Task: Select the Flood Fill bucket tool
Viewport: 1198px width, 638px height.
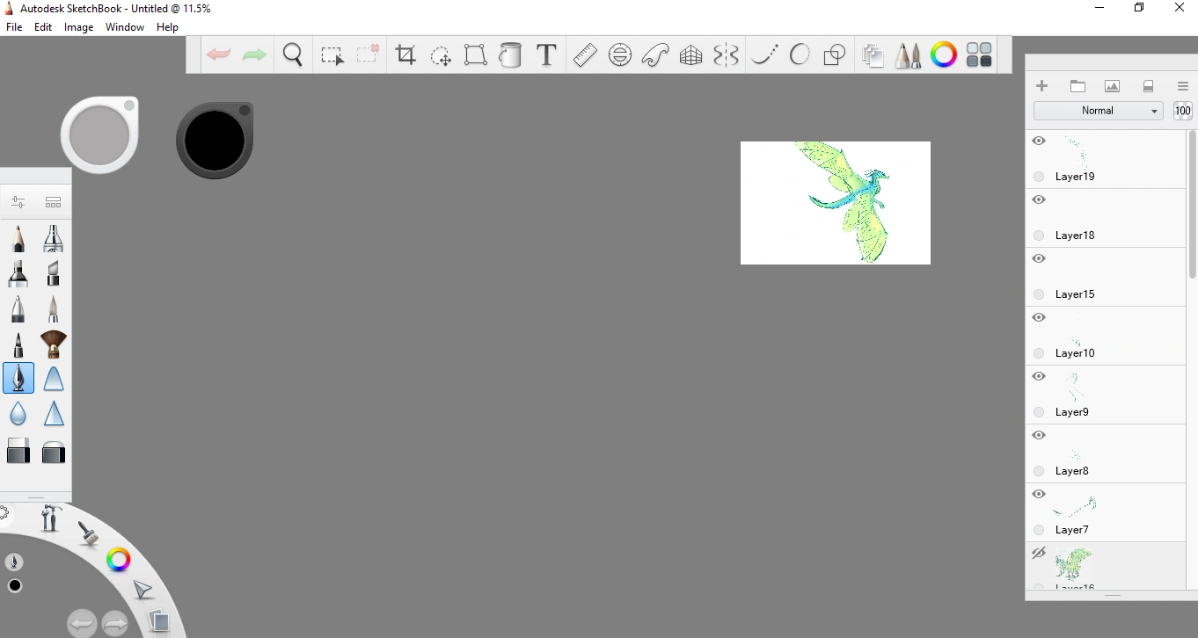Action: pos(510,55)
